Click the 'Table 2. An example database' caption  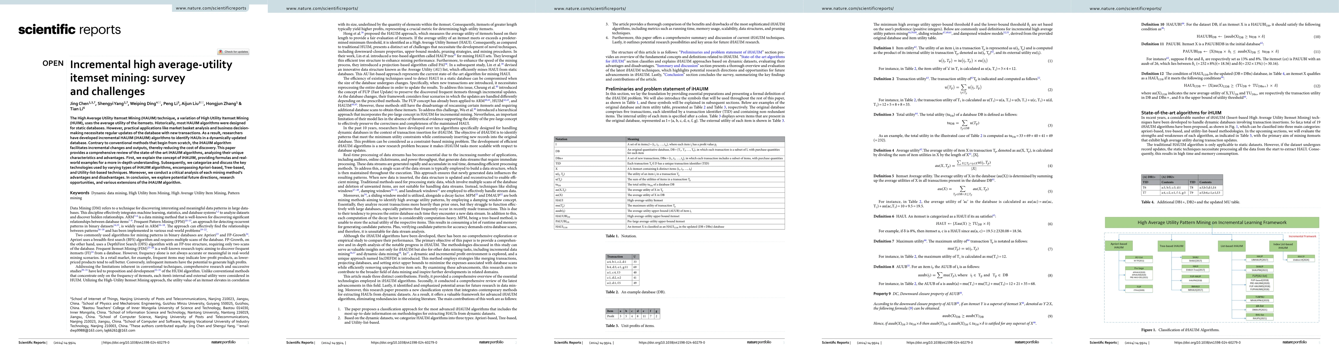coord(635,292)
